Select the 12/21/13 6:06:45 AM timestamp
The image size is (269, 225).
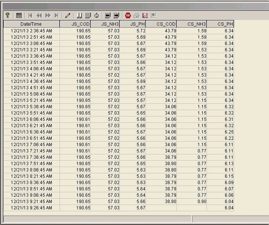[x=31, y=119]
